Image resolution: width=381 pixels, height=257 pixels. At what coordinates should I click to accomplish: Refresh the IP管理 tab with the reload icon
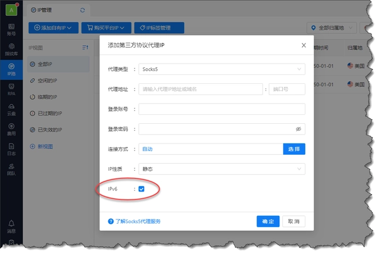(x=82, y=10)
